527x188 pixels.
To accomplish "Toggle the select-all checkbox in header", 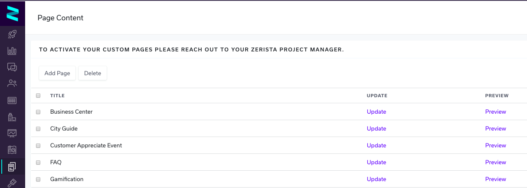I will click(x=38, y=96).
